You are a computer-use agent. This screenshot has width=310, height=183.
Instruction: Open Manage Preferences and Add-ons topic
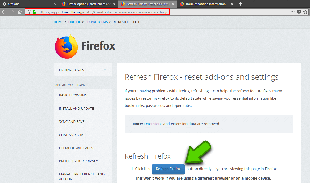click(82, 176)
